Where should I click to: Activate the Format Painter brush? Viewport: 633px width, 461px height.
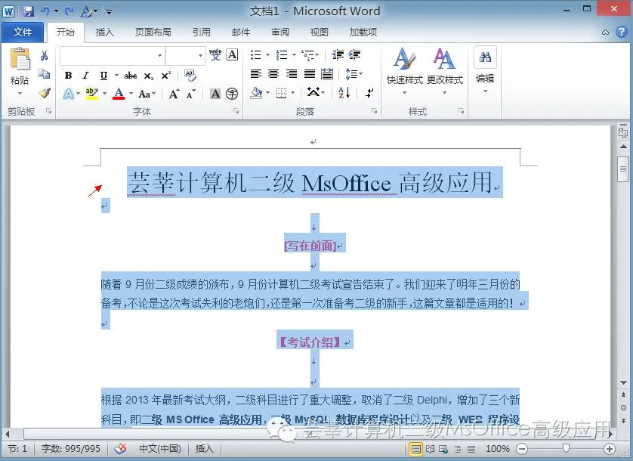tap(44, 93)
